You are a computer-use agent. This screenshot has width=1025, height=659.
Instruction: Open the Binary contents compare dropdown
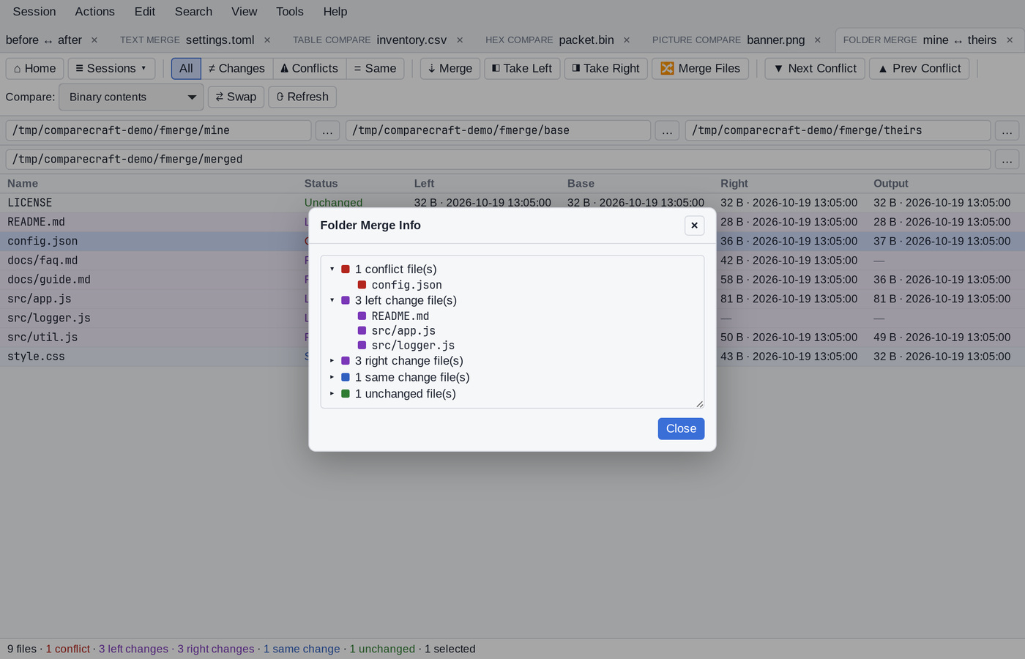(131, 97)
